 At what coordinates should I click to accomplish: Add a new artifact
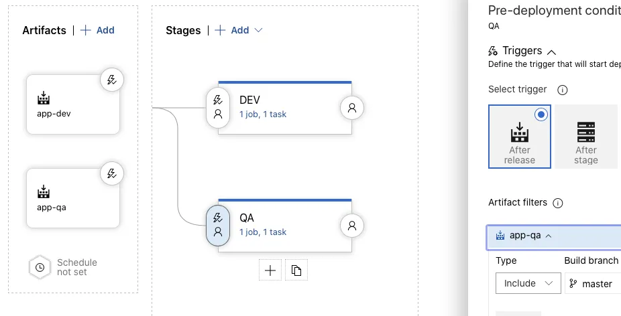(x=98, y=30)
